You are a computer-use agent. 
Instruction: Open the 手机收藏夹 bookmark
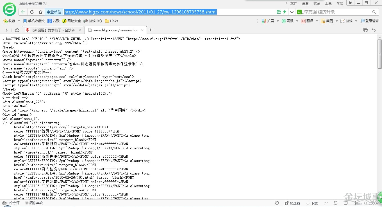pyautogui.click(x=34, y=21)
